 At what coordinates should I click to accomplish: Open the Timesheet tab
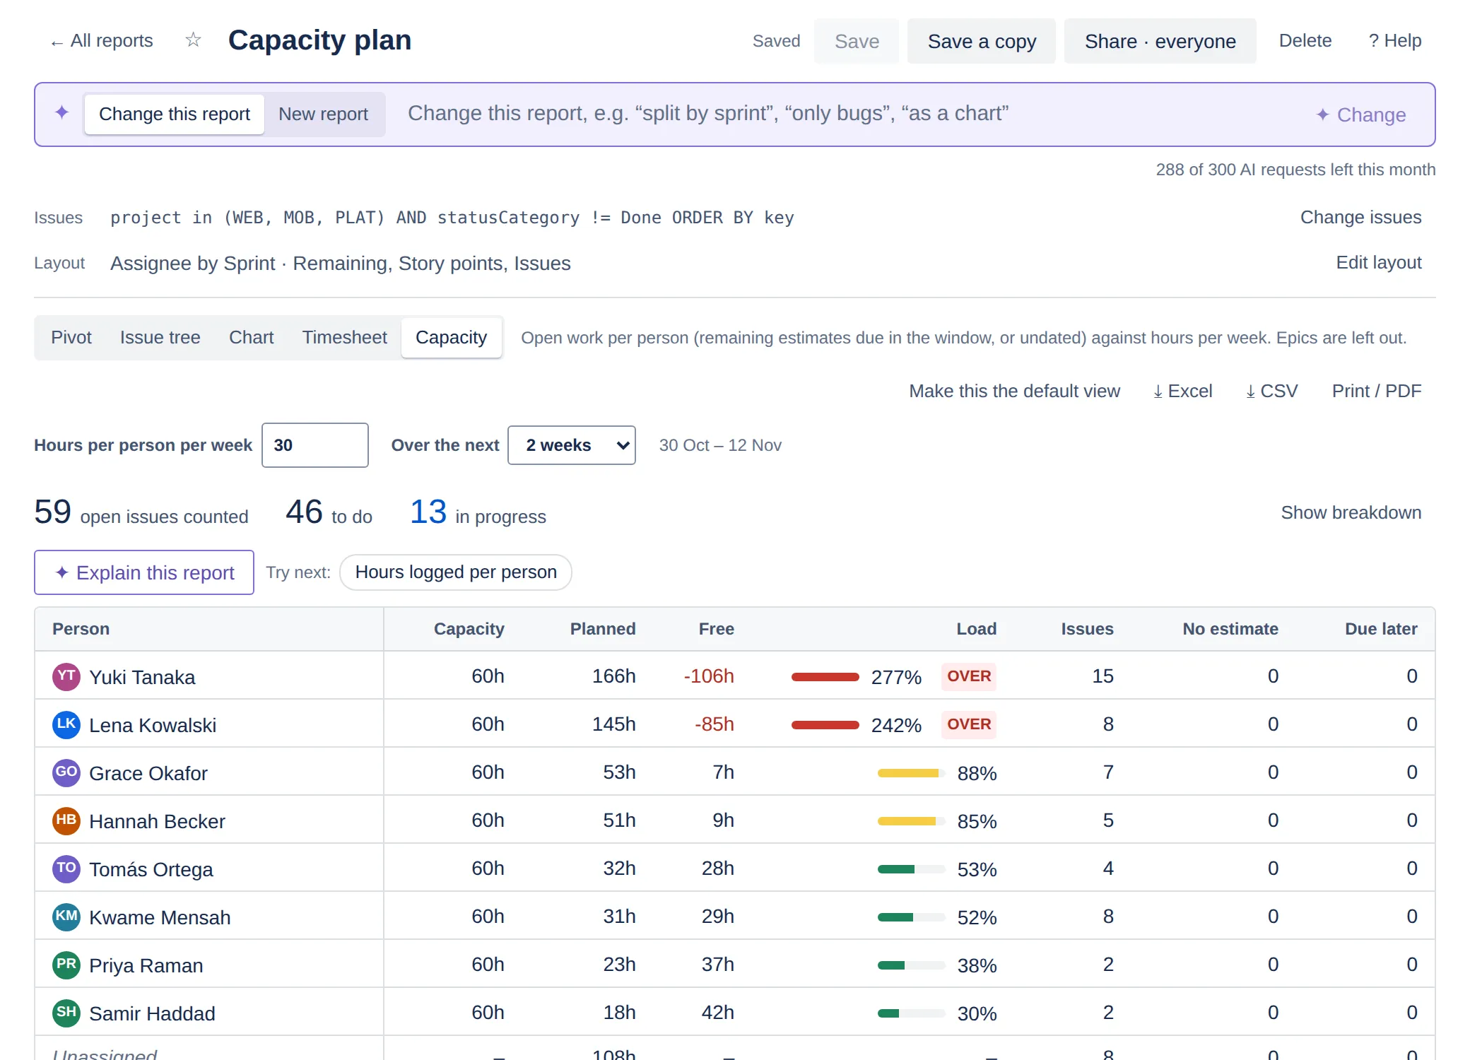coord(345,338)
